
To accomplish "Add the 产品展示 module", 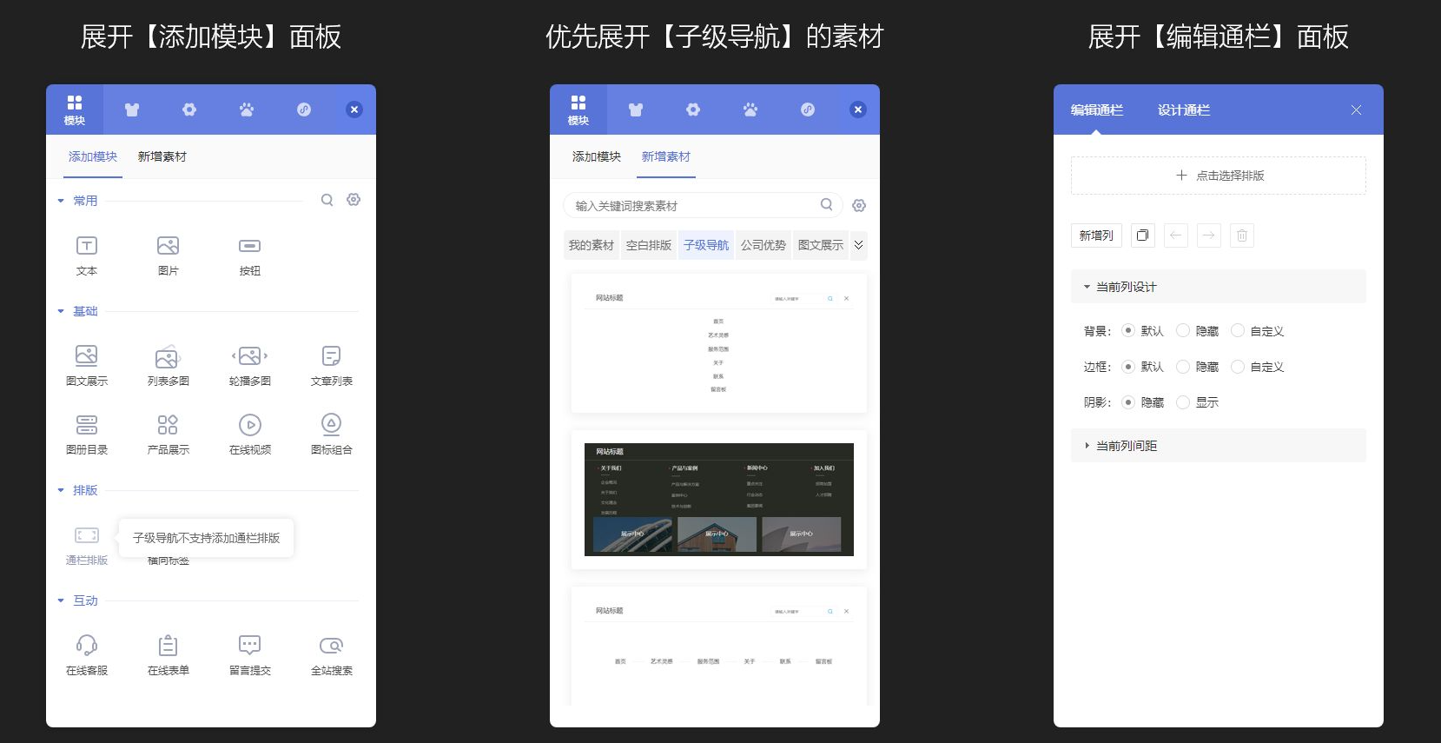I will pyautogui.click(x=168, y=434).
